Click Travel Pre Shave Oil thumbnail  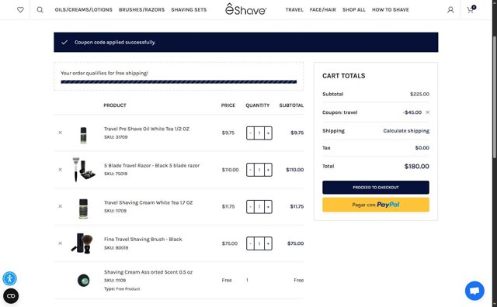tap(83, 135)
